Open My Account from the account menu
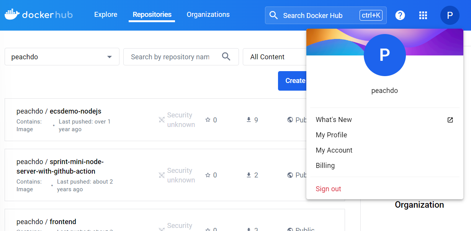Image resolution: width=471 pixels, height=231 pixels. (384, 150)
